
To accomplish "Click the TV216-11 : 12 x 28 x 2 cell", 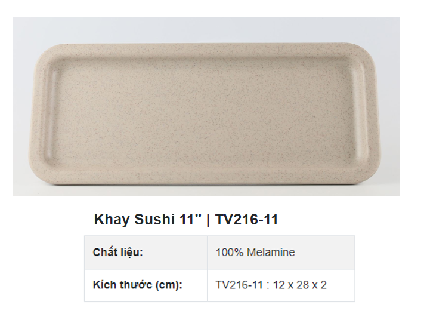I will coord(281,285).
